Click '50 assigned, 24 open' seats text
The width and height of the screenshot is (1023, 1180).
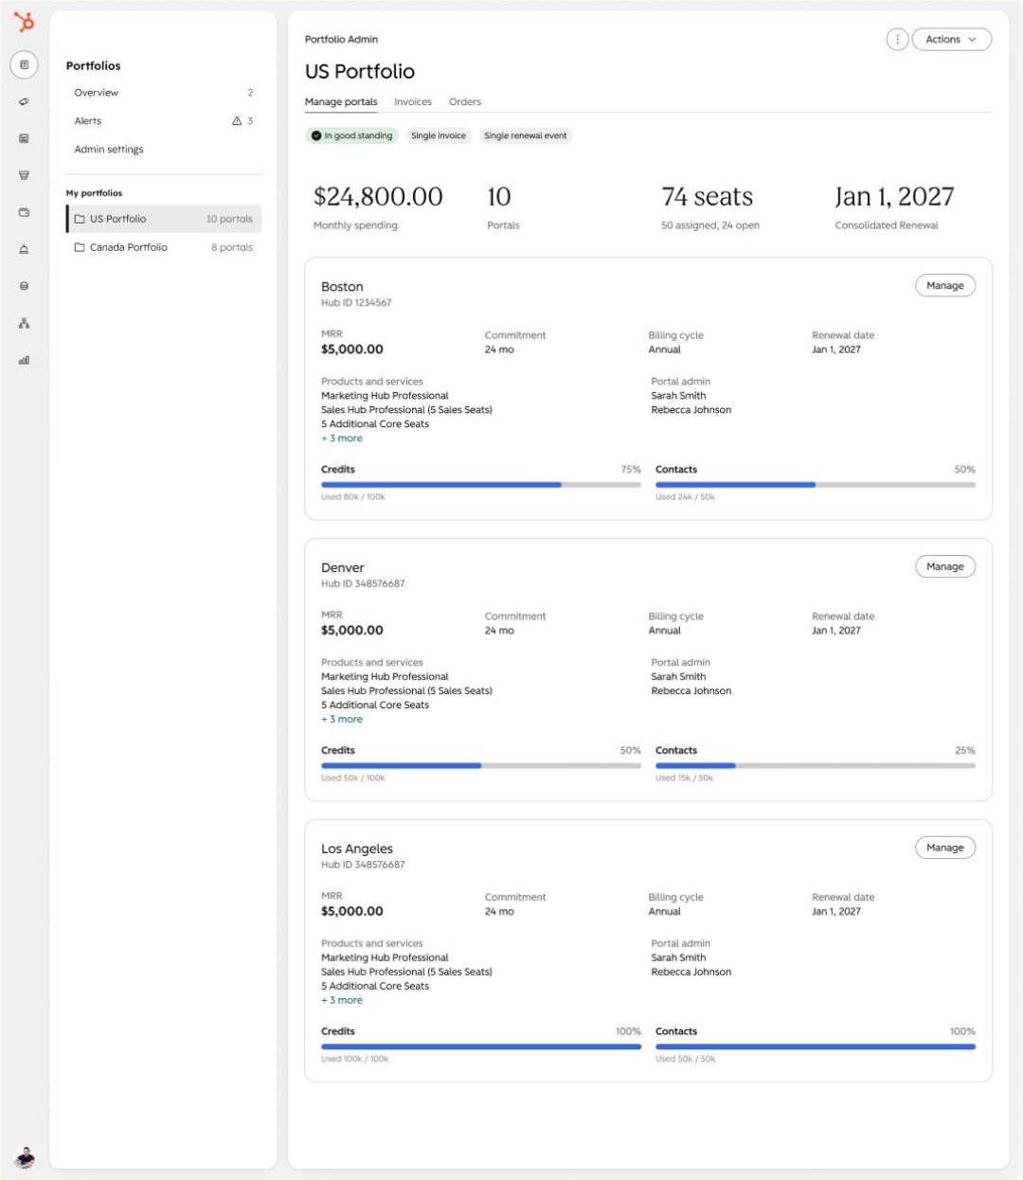[x=710, y=225]
